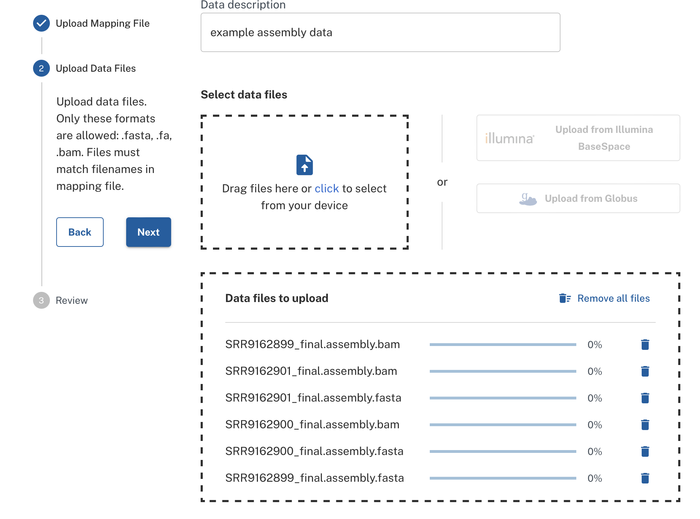The image size is (700, 519).
Task: Trash the SRR9162899_final.assembly.fasta file
Action: [x=645, y=478]
